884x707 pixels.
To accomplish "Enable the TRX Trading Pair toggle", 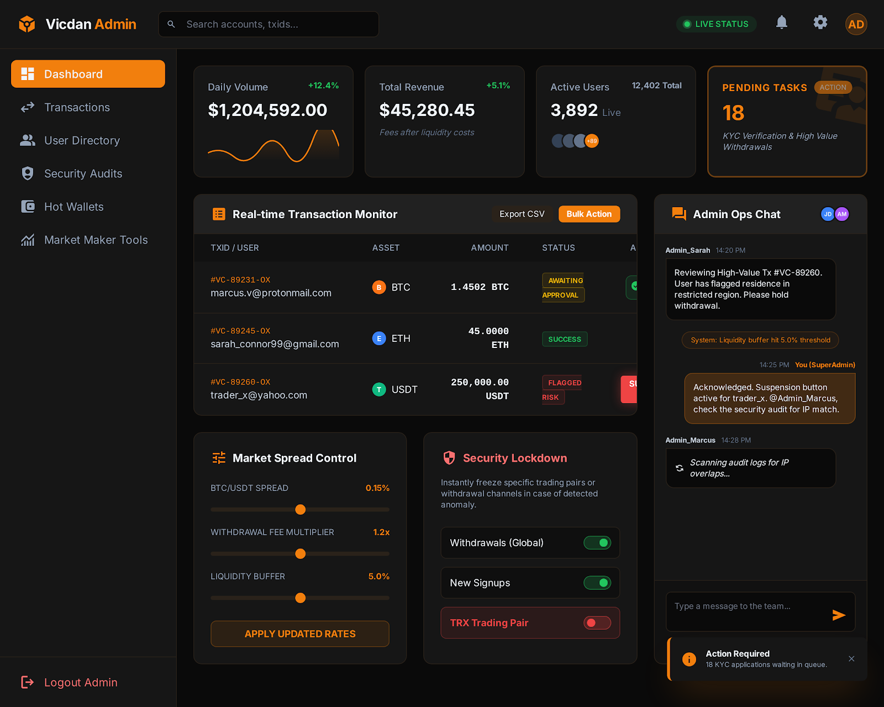I will point(597,623).
